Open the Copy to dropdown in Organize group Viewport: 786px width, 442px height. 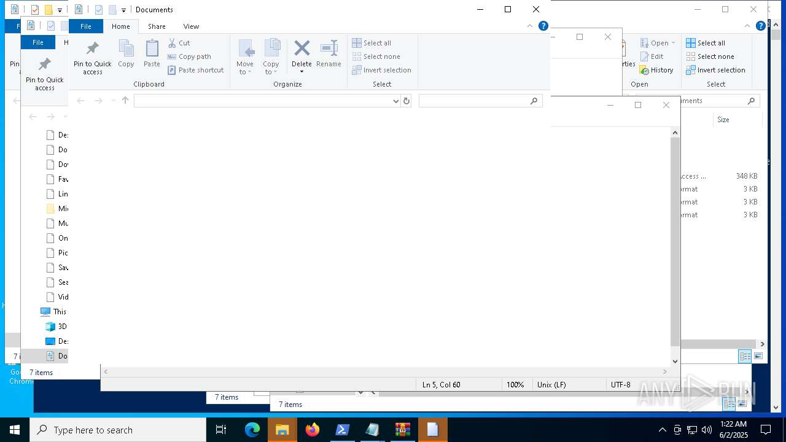point(271,58)
